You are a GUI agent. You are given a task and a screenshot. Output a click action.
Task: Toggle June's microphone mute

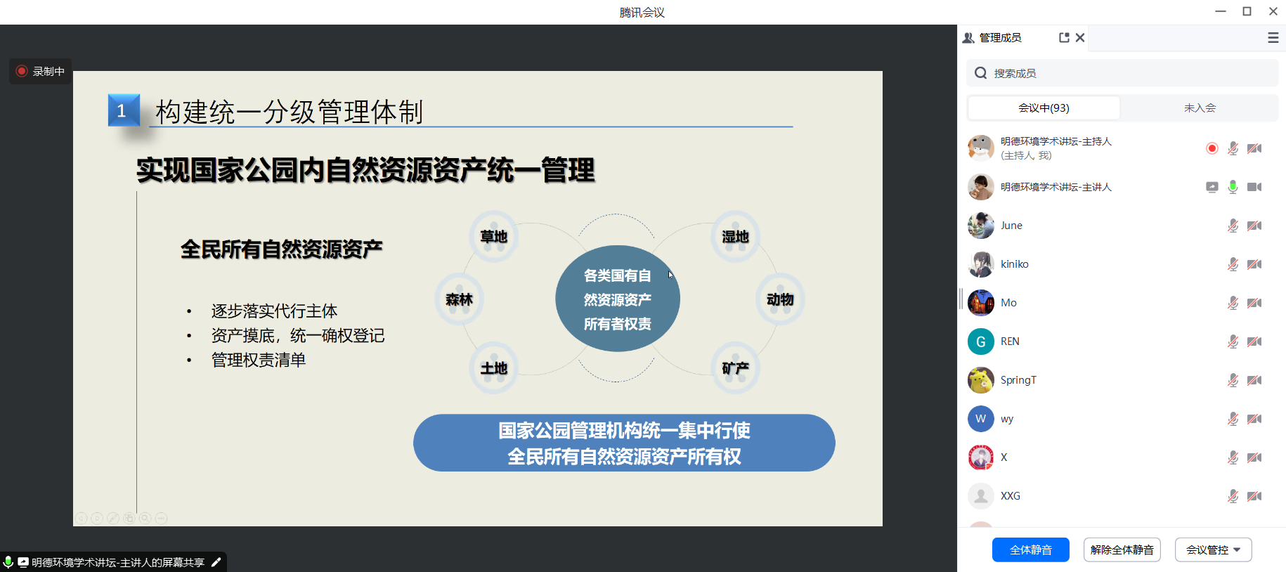pyautogui.click(x=1233, y=226)
